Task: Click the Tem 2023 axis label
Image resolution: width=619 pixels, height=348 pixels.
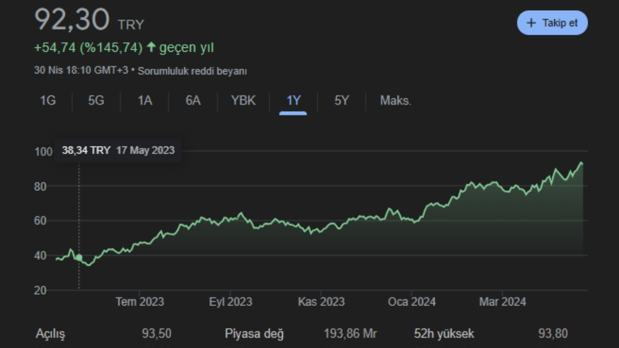Action: (x=139, y=302)
